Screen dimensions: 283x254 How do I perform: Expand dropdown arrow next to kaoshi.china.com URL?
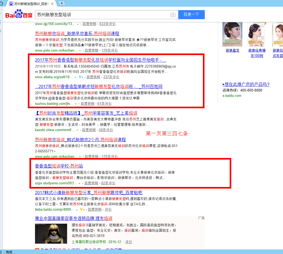tap(77, 130)
